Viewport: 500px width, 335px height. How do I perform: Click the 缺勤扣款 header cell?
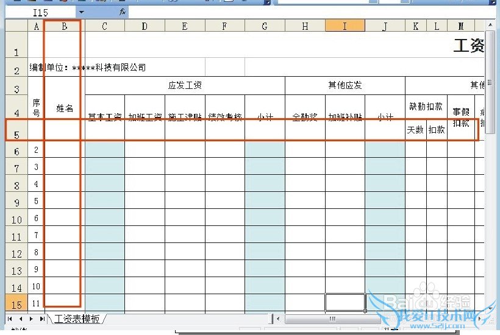pyautogui.click(x=426, y=107)
